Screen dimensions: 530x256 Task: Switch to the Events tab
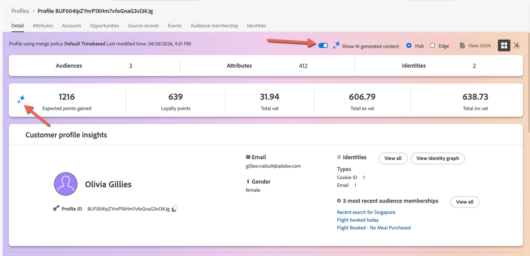(175, 26)
